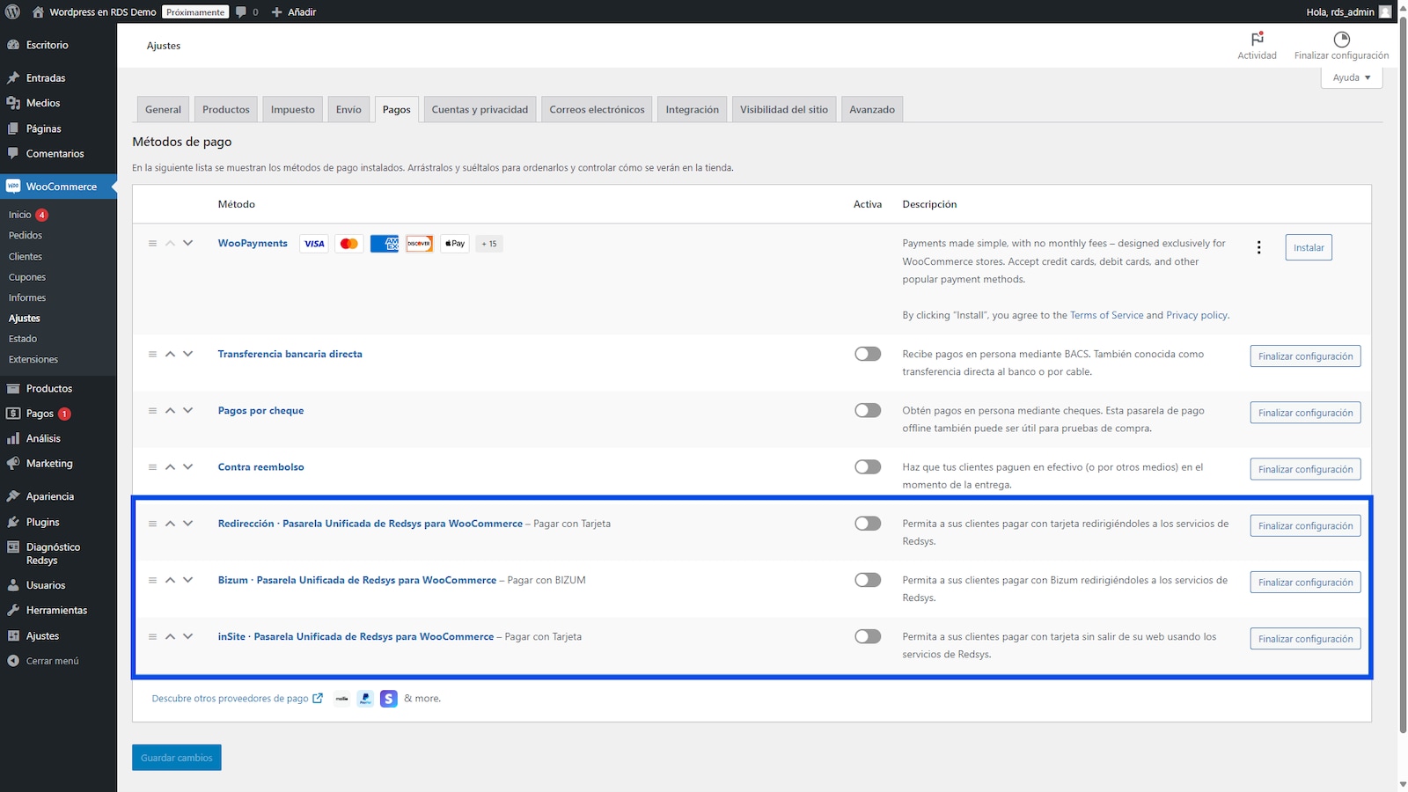Click the drag handle for inSite Redsys method

pyautogui.click(x=152, y=636)
